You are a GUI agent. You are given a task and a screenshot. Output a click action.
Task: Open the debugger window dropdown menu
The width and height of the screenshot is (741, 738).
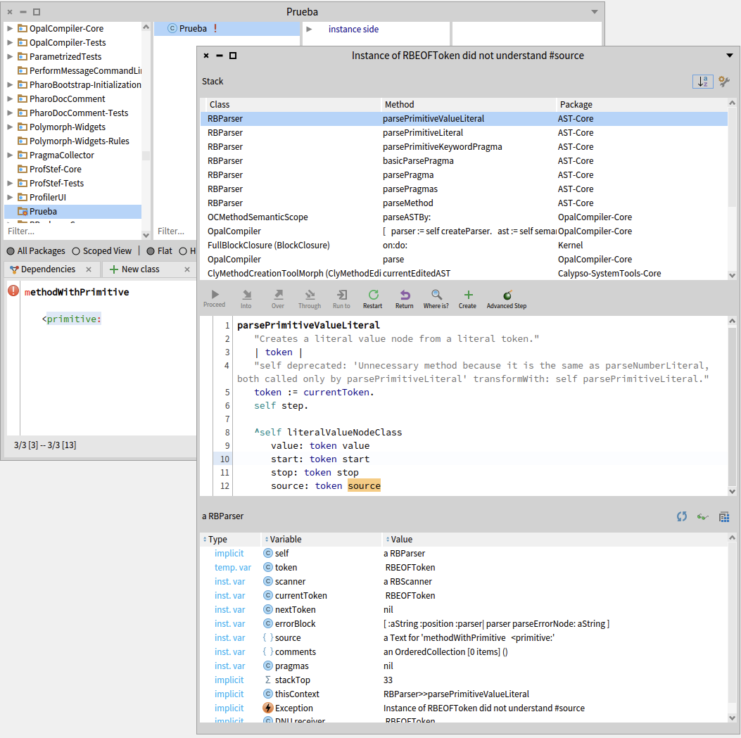pos(730,55)
